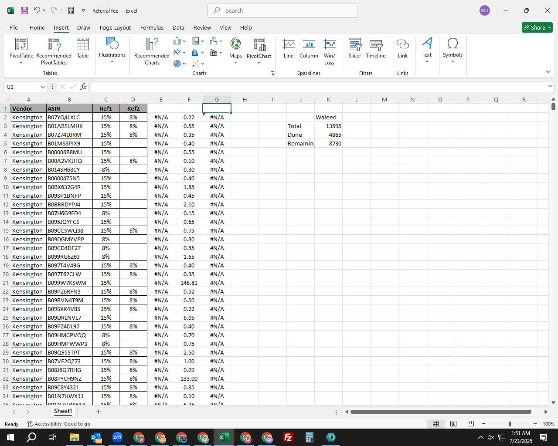558x446 pixels.
Task: Open the File menu
Action: (x=14, y=27)
